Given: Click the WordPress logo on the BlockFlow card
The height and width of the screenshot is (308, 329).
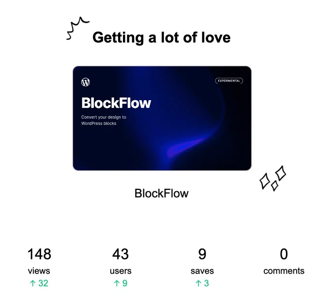Looking at the screenshot, I should (86, 82).
